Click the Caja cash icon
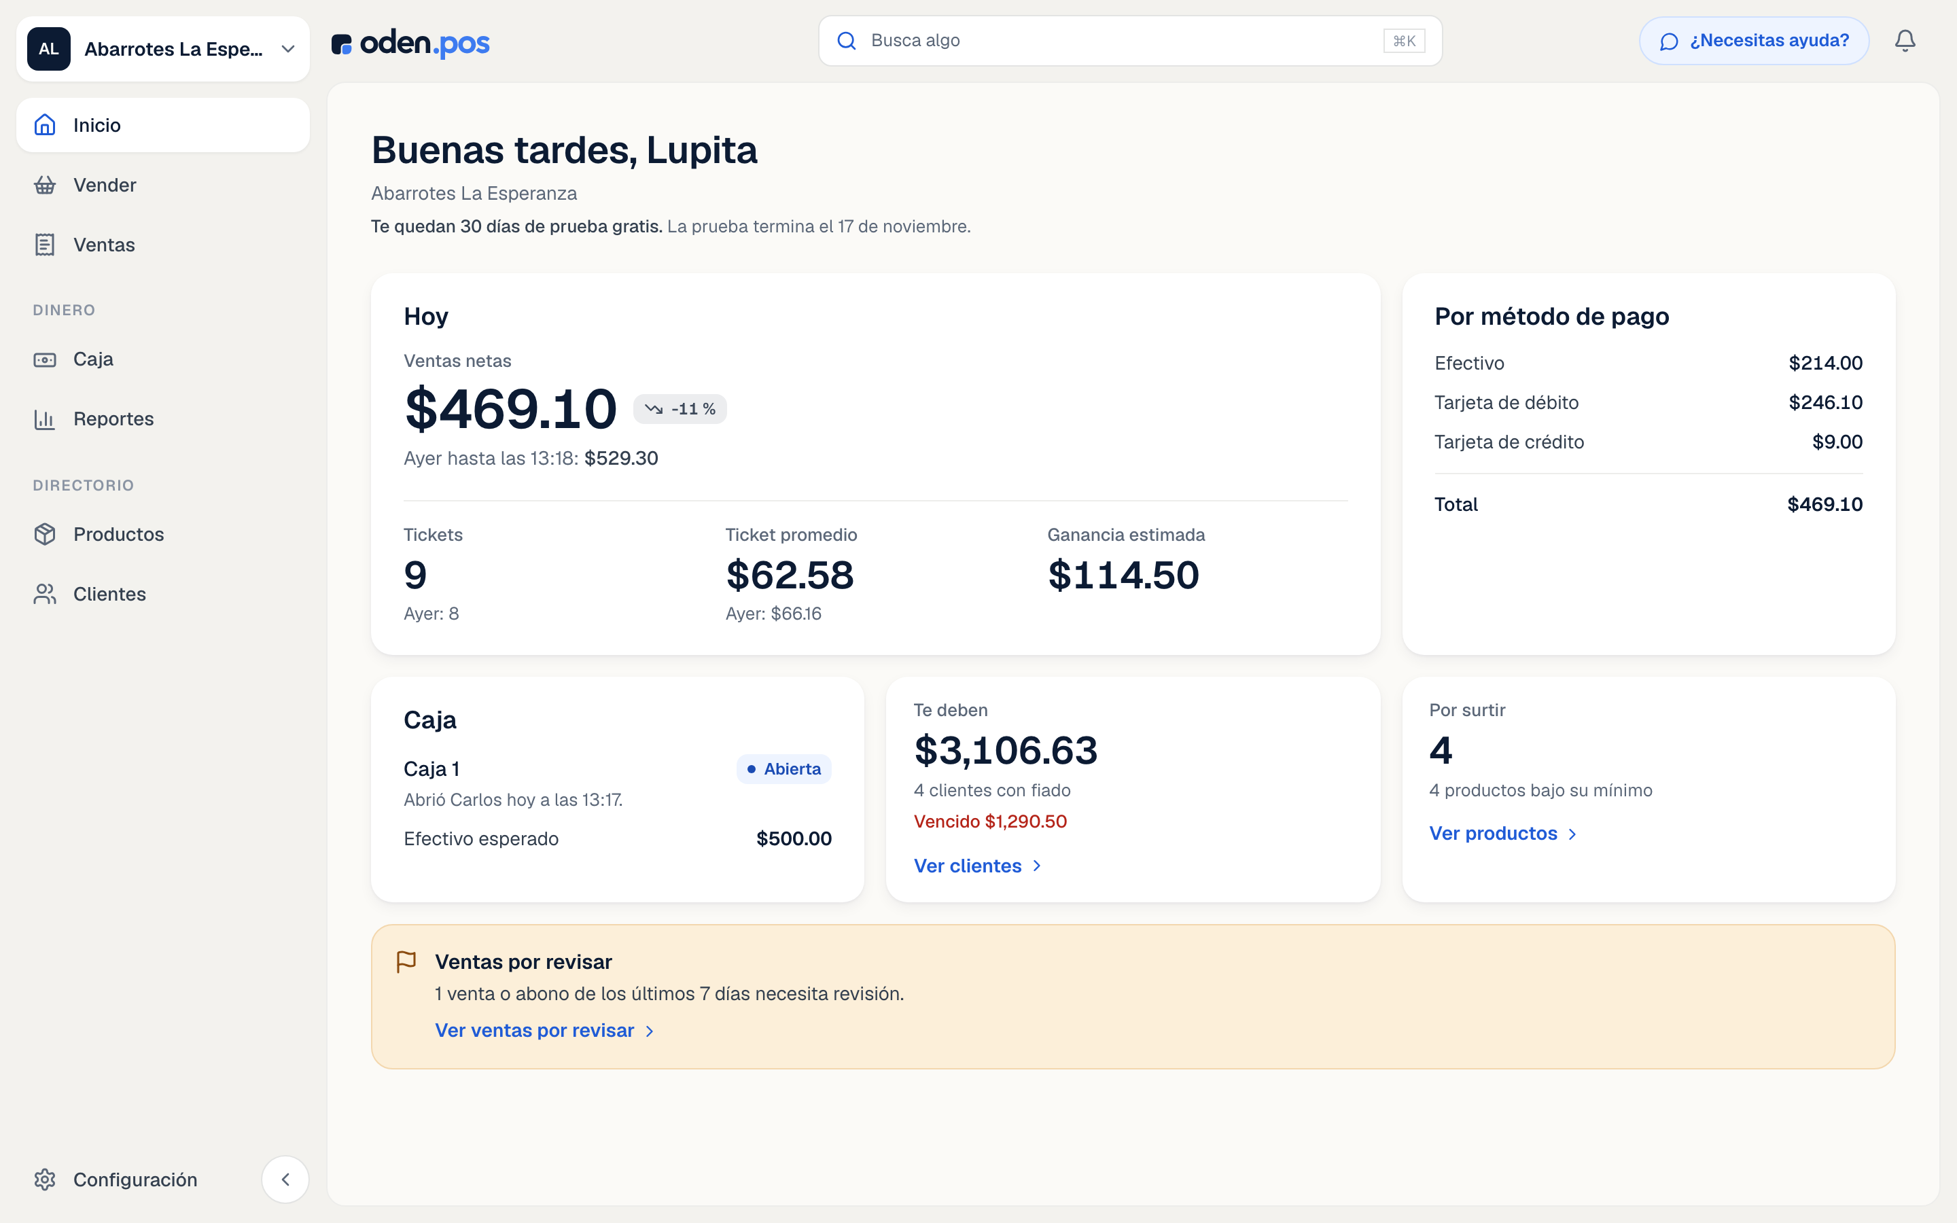The width and height of the screenshot is (1957, 1223). pyautogui.click(x=46, y=359)
